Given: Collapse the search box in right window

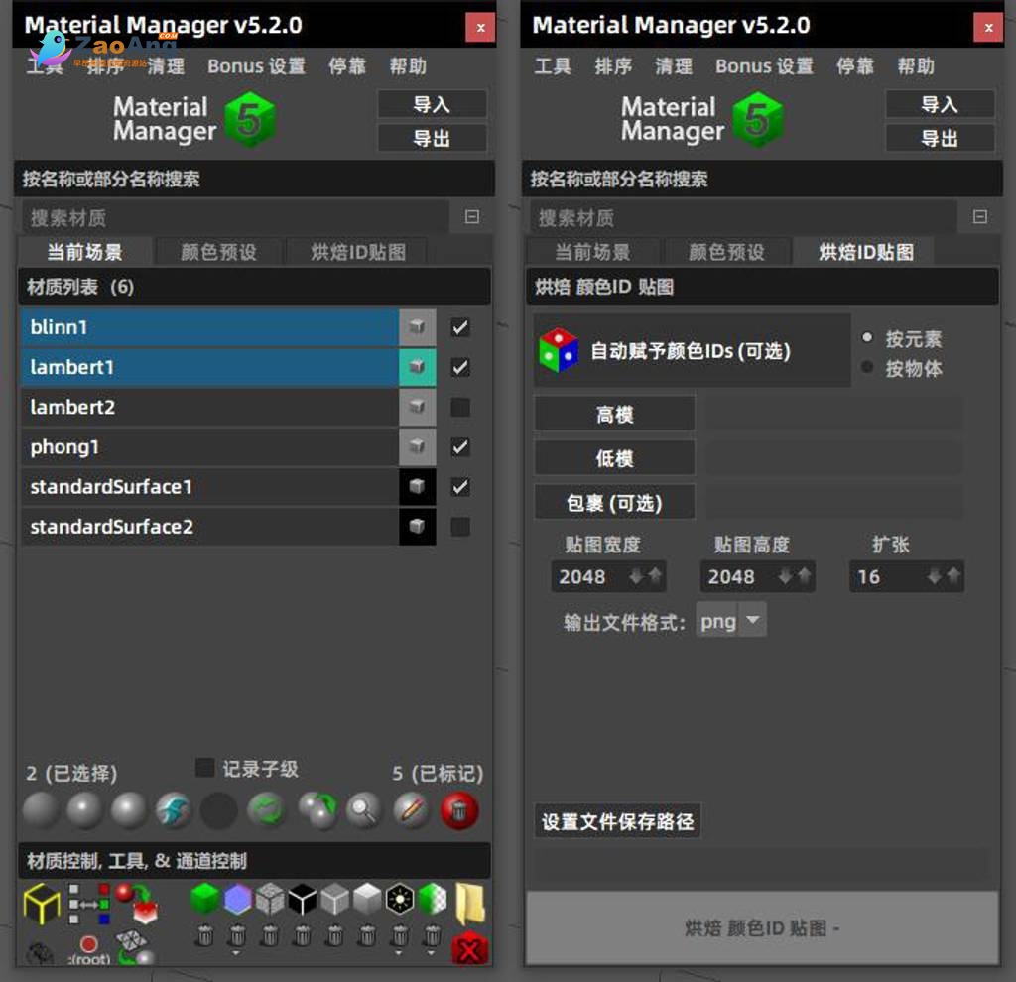Looking at the screenshot, I should tap(980, 217).
